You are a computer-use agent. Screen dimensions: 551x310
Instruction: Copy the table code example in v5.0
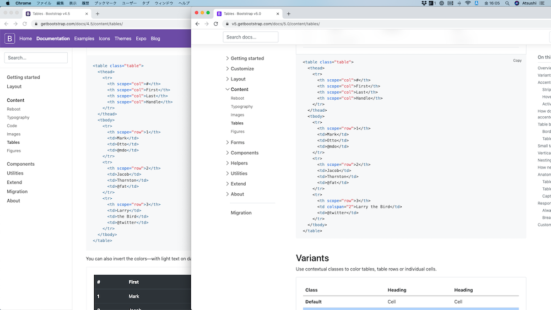[x=517, y=61]
